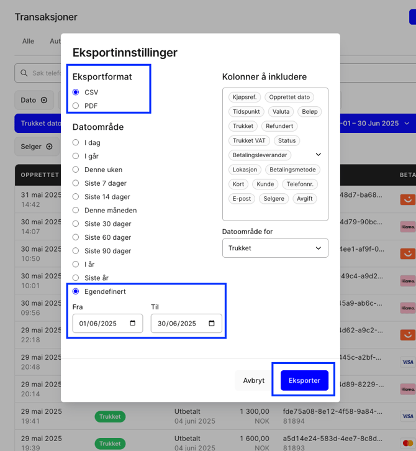The image size is (416, 451).
Task: Click the Trukket status badge for 19:39 row
Action: [x=110, y=444]
